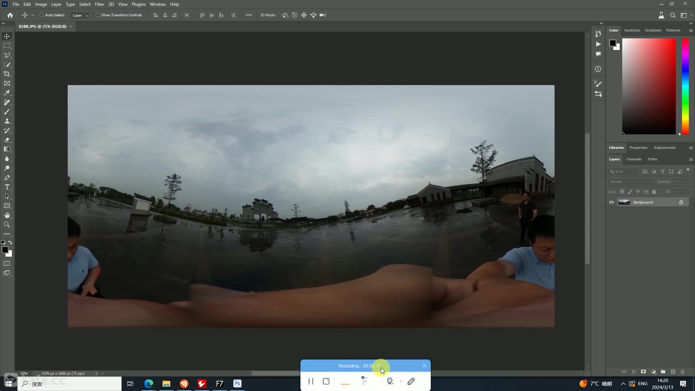Open the Filter menu
This screenshot has width=695, height=391.
100,4
